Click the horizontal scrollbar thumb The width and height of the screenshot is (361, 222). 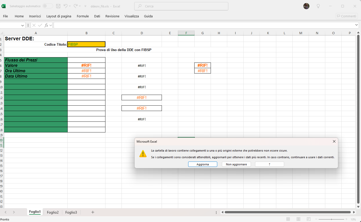click(288, 212)
